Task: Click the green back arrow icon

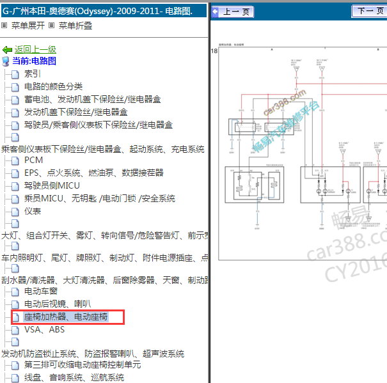Action: tap(7, 50)
